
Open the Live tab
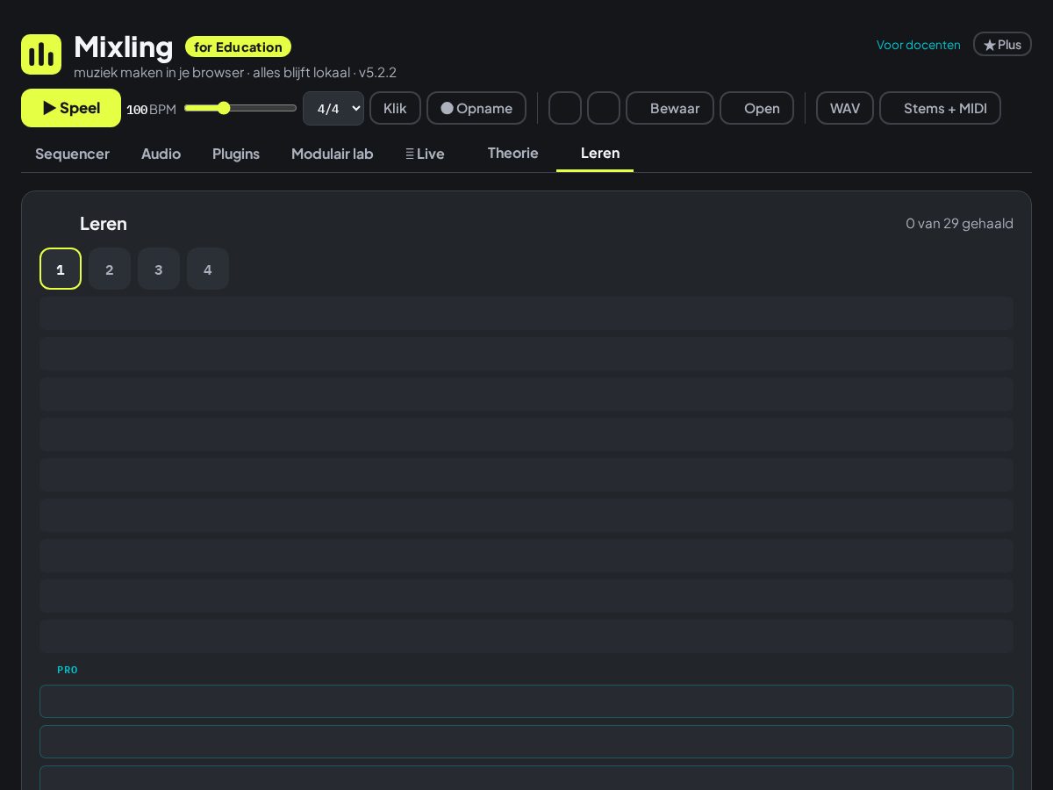coord(425,154)
